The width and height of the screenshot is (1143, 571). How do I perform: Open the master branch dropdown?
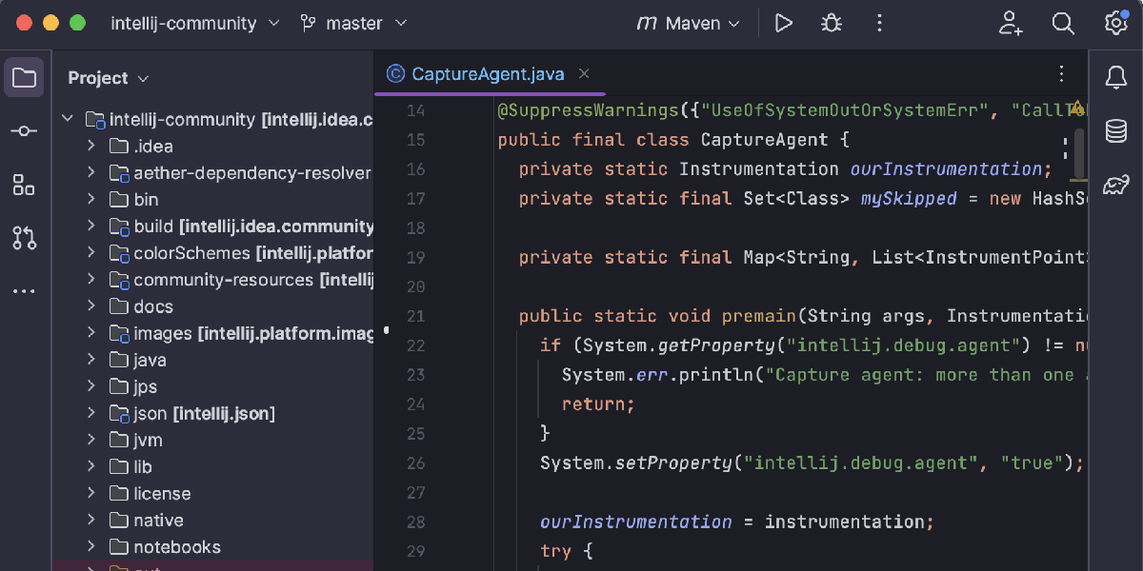[353, 23]
